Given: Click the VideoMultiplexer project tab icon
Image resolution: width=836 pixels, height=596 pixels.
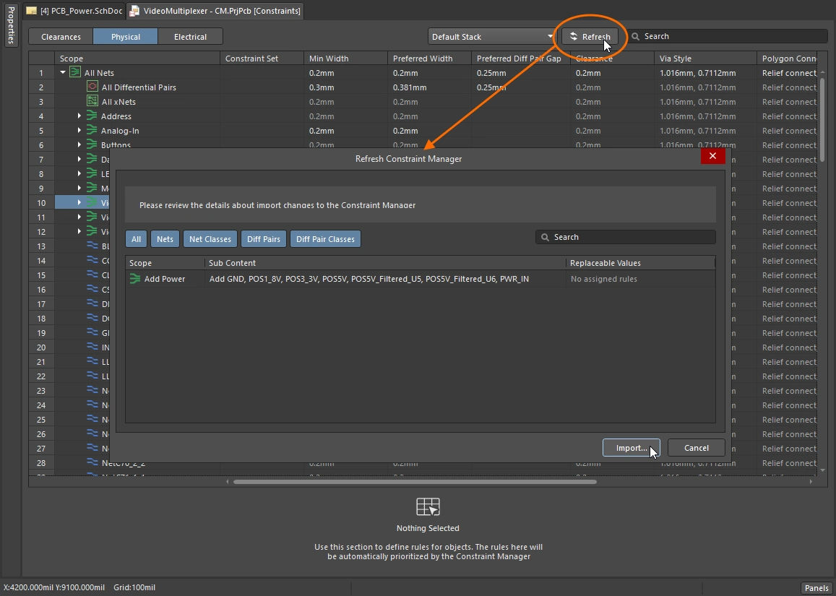Looking at the screenshot, I should (135, 11).
